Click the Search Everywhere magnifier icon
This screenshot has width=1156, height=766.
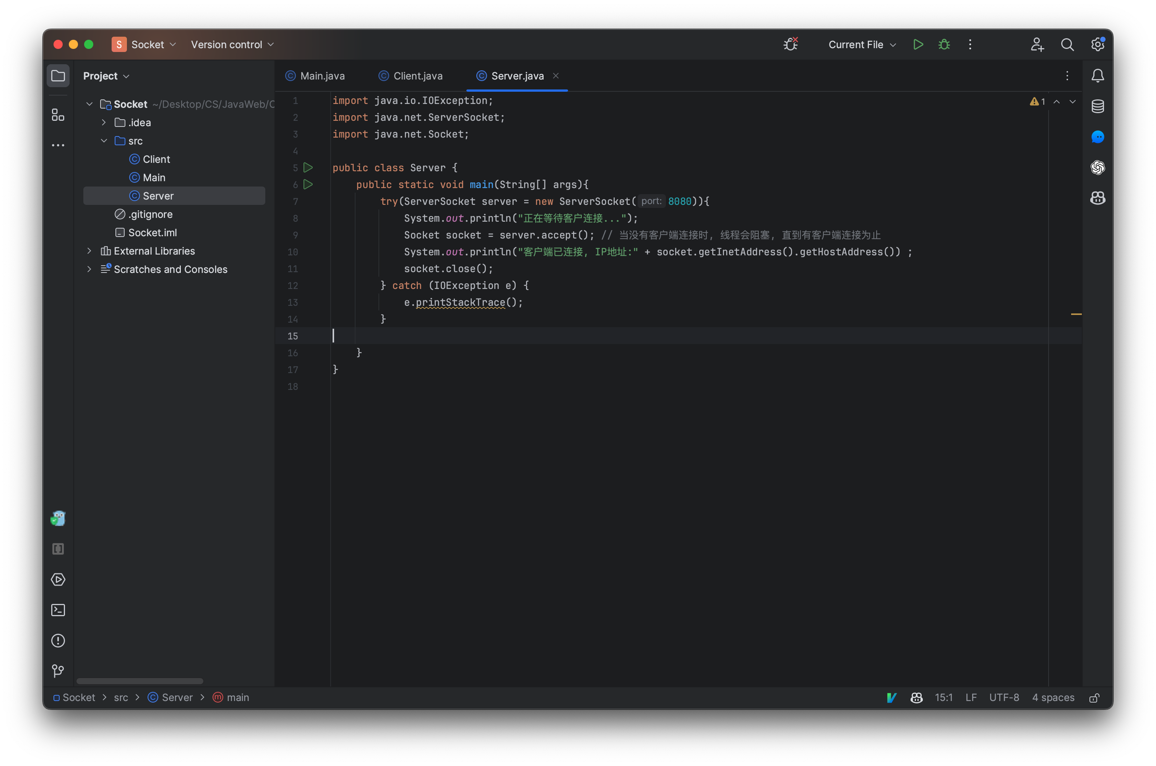click(1067, 44)
